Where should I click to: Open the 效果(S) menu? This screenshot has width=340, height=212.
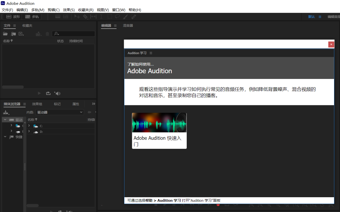point(69,10)
